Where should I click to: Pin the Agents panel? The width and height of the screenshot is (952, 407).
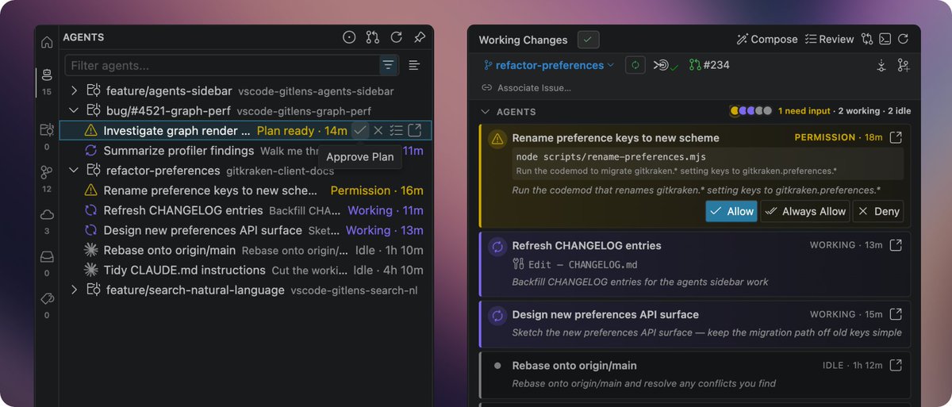(420, 37)
